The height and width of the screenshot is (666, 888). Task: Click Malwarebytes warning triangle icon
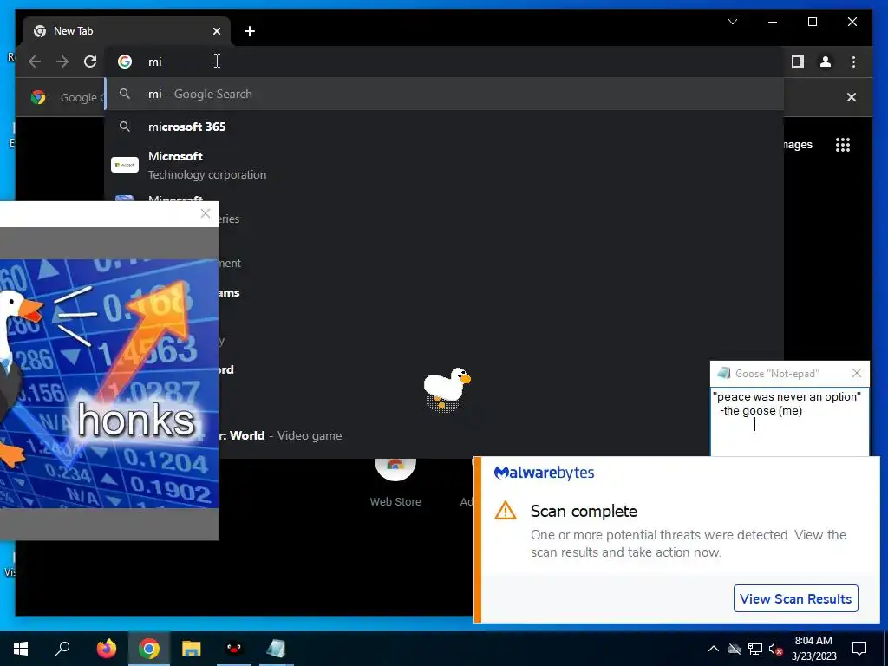[506, 510]
